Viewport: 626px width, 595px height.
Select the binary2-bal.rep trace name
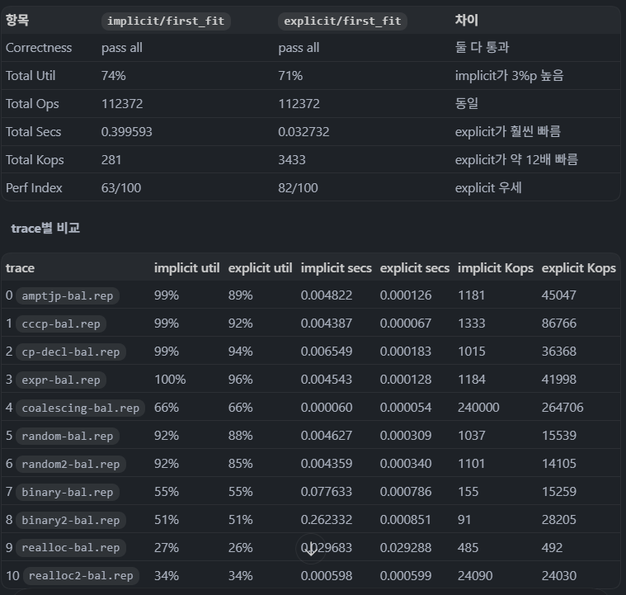[71, 520]
